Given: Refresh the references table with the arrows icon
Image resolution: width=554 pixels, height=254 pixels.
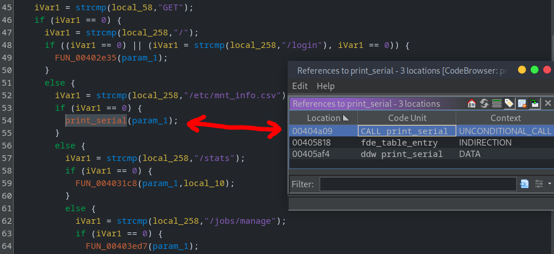Looking at the screenshot, I should tap(484, 103).
